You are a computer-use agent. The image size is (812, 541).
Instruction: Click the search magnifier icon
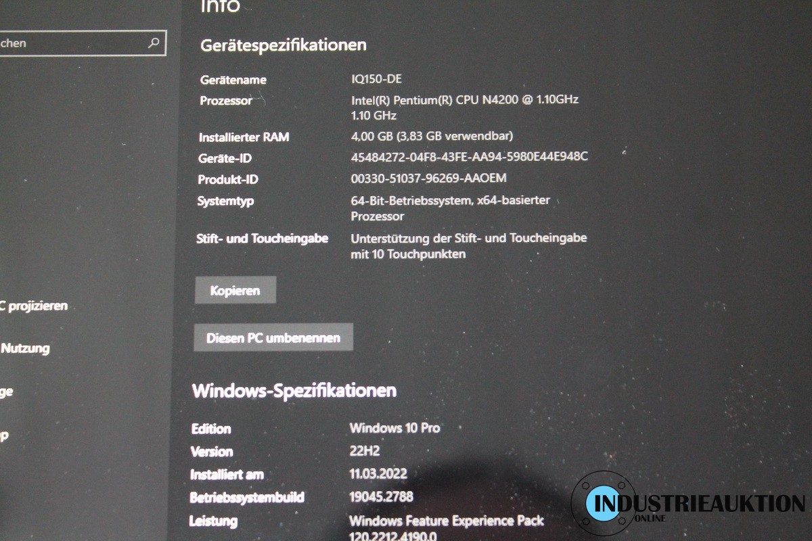pyautogui.click(x=154, y=43)
